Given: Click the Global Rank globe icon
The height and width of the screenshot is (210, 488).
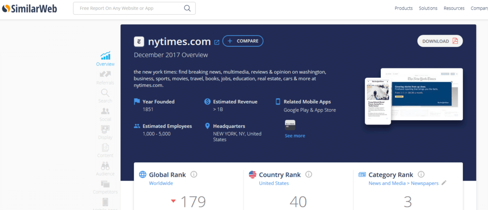Looking at the screenshot, I should (142, 174).
